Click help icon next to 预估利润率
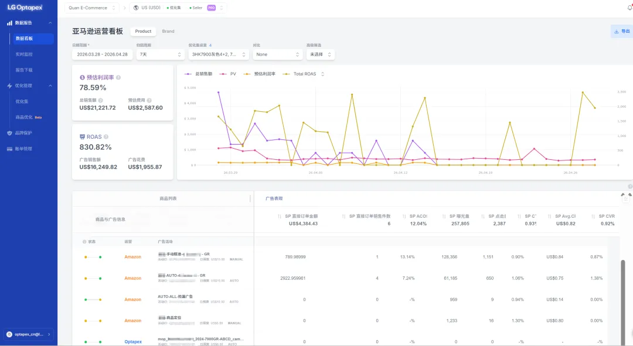633x346 pixels. 118,77
